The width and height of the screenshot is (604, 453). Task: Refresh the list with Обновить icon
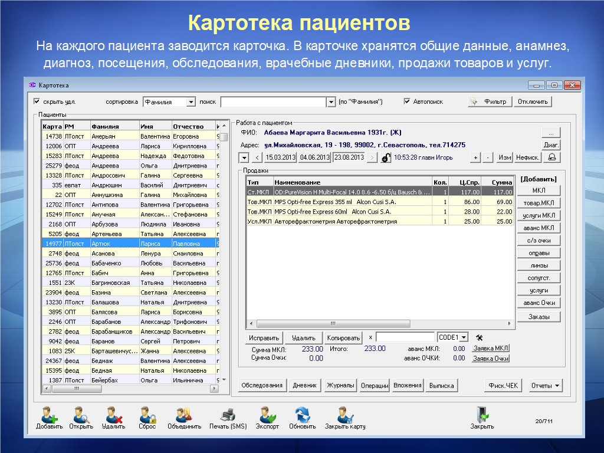[302, 415]
